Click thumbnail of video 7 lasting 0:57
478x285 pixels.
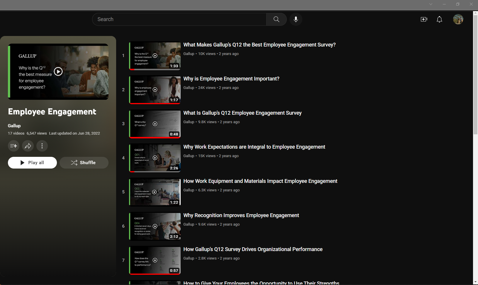pos(155,260)
